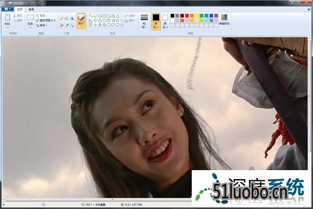Image resolution: width=313 pixels, height=209 pixels.
Task: Open the line thickness size dropdown
Action: [x=144, y=21]
